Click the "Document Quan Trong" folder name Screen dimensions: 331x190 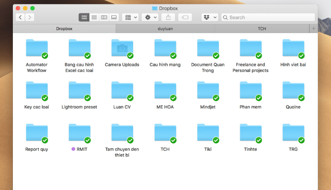pyautogui.click(x=208, y=67)
